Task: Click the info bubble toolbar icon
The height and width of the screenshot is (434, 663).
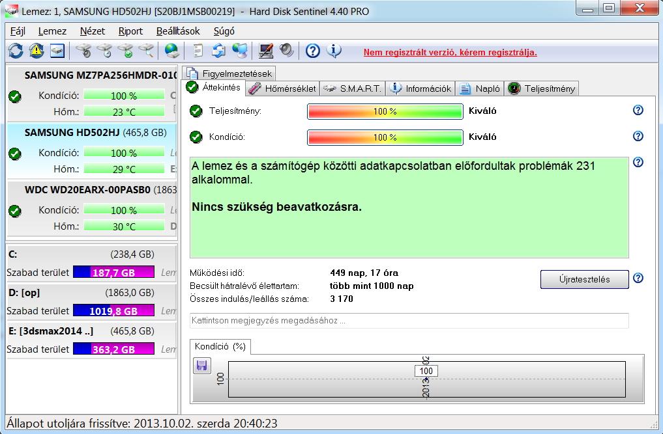Action: (x=334, y=51)
